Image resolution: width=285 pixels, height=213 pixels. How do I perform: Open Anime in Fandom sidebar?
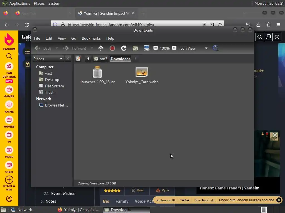(x=9, y=107)
